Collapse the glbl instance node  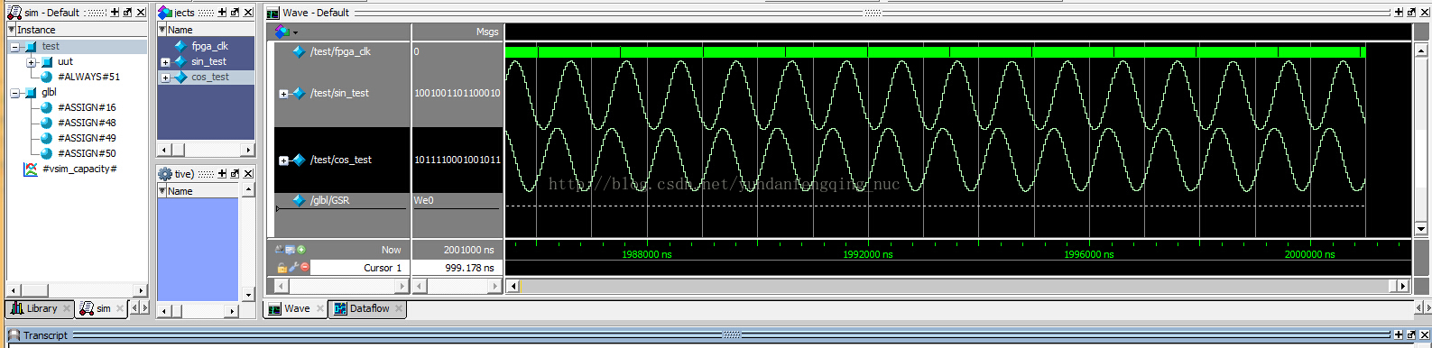tap(15, 93)
